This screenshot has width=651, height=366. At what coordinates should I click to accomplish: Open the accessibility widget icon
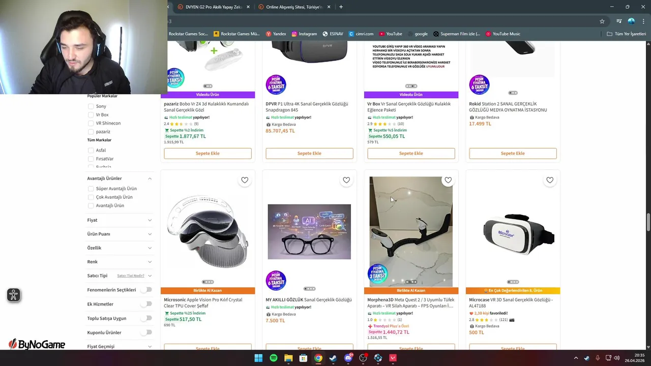pos(14,295)
